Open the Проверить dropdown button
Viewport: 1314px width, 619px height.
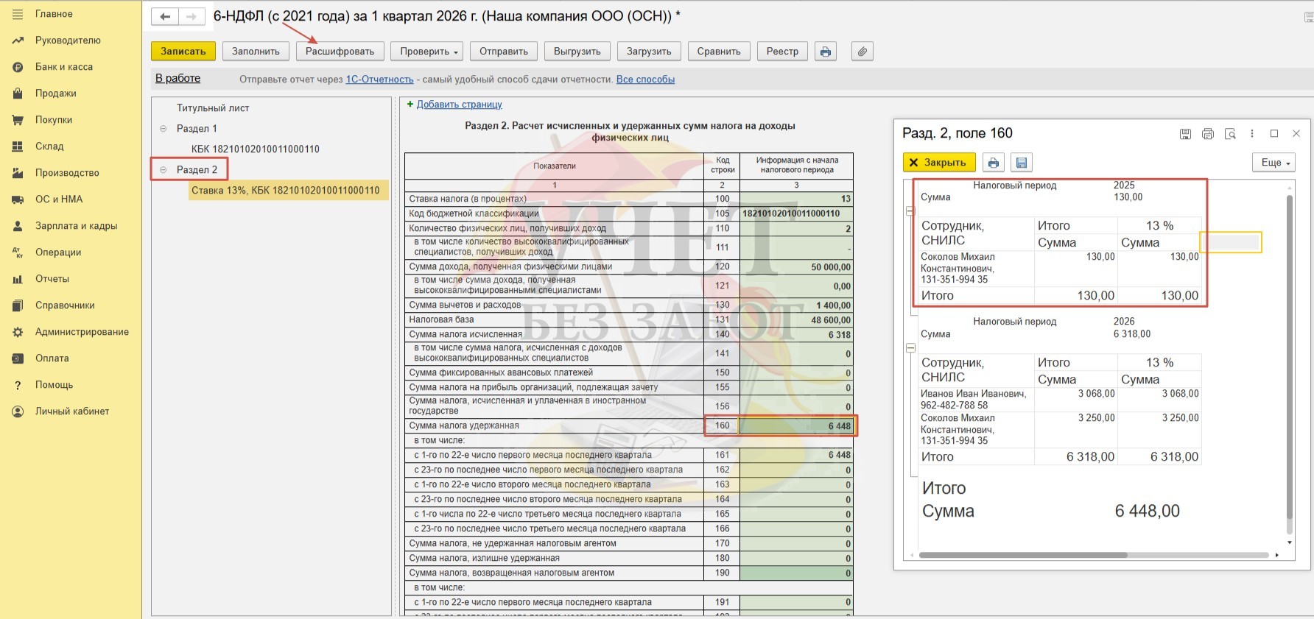tap(429, 52)
